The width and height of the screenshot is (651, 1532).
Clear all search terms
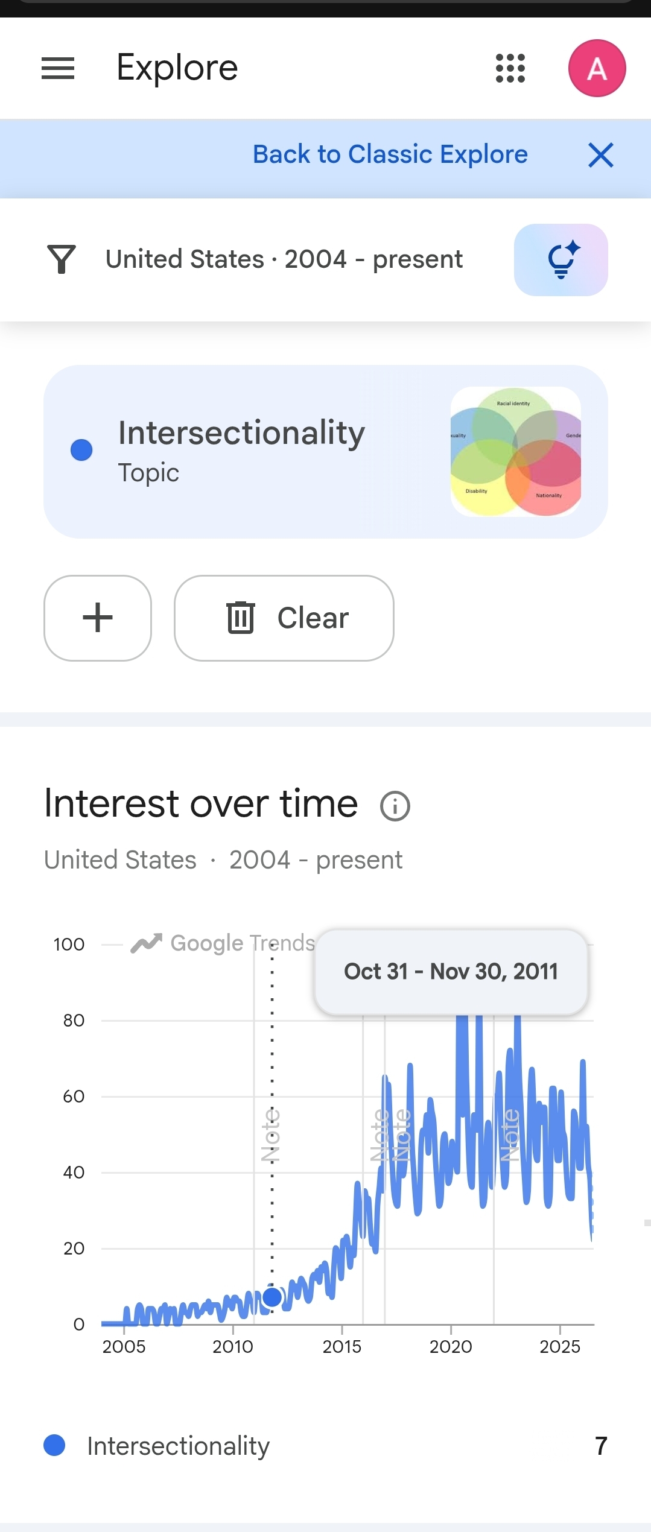(x=284, y=618)
